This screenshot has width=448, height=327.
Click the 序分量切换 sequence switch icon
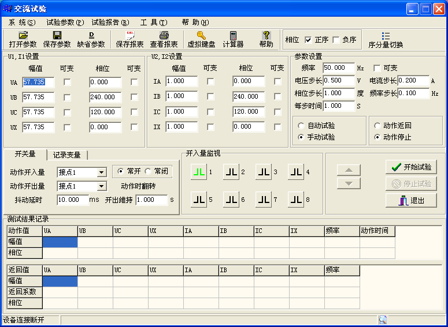point(386,36)
